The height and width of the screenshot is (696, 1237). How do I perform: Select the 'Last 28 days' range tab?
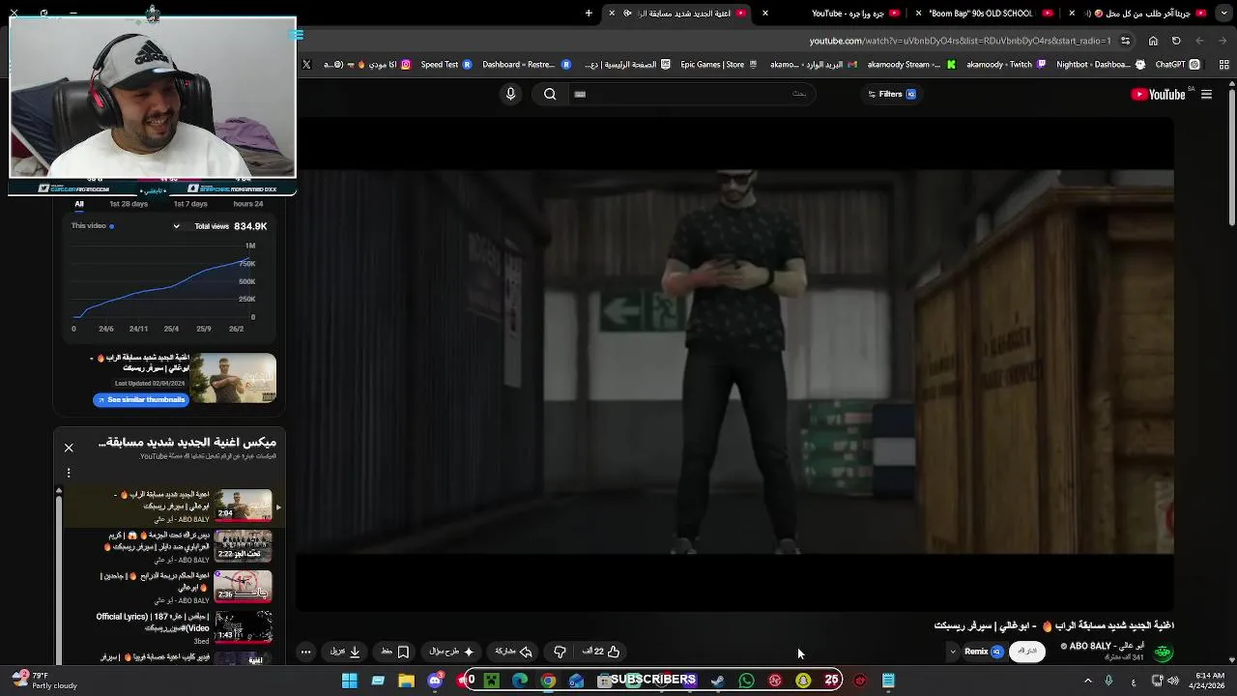coord(129,204)
